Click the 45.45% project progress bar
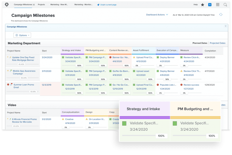This screenshot has width=232, height=155. click(x=23, y=64)
